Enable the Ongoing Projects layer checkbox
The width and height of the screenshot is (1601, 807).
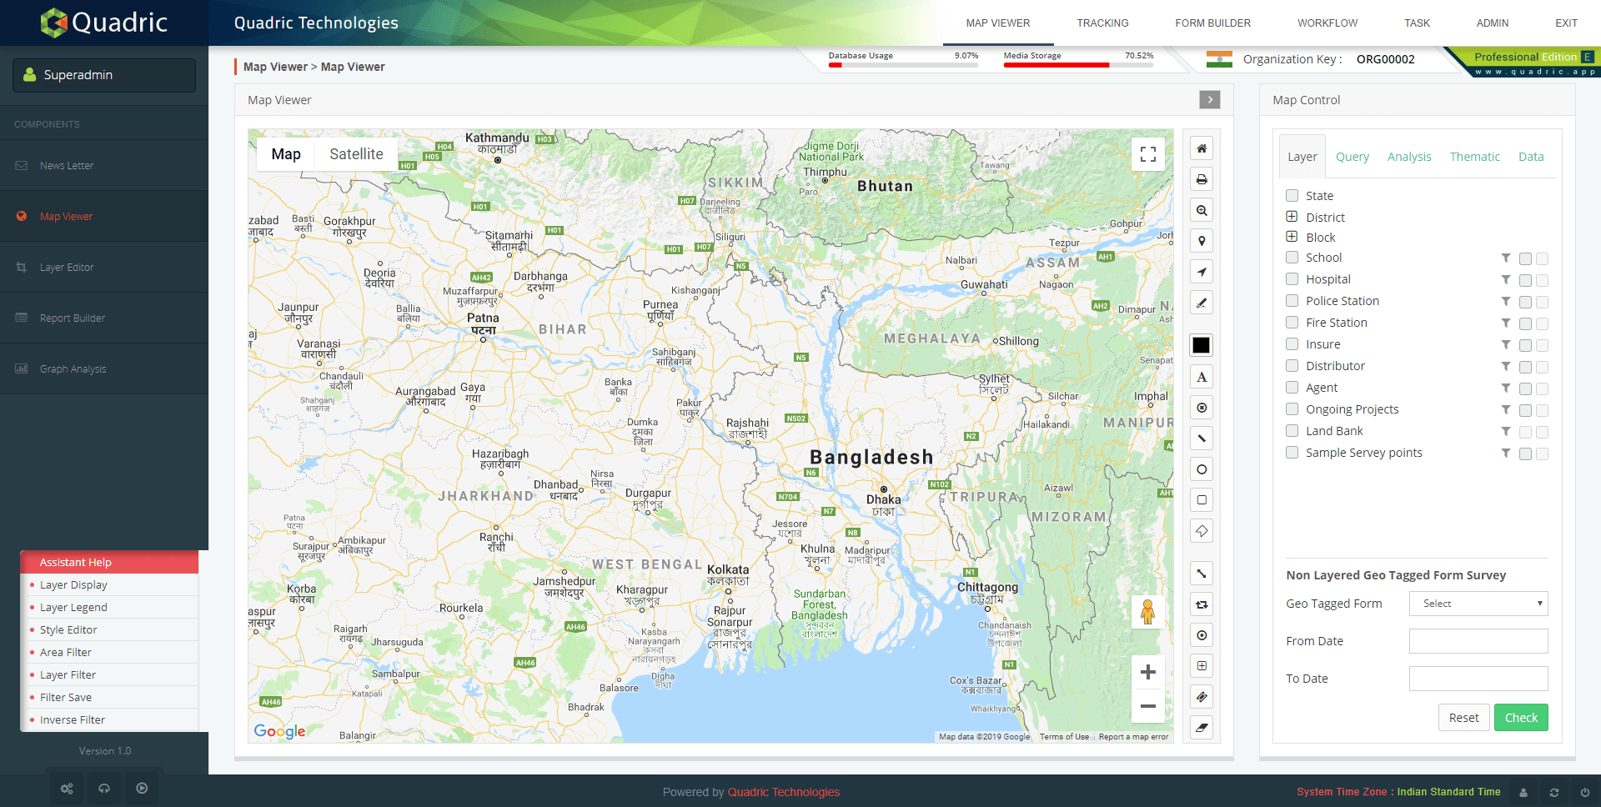pos(1292,409)
